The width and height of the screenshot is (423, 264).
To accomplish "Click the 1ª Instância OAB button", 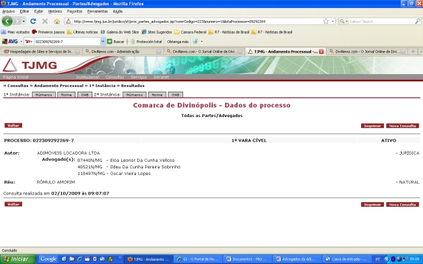I will [x=85, y=95].
